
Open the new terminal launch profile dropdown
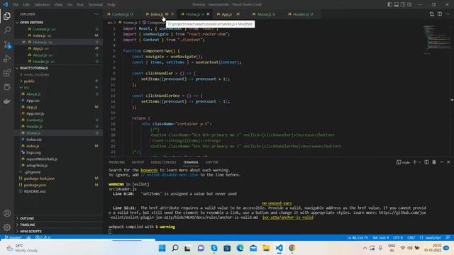coord(419,162)
